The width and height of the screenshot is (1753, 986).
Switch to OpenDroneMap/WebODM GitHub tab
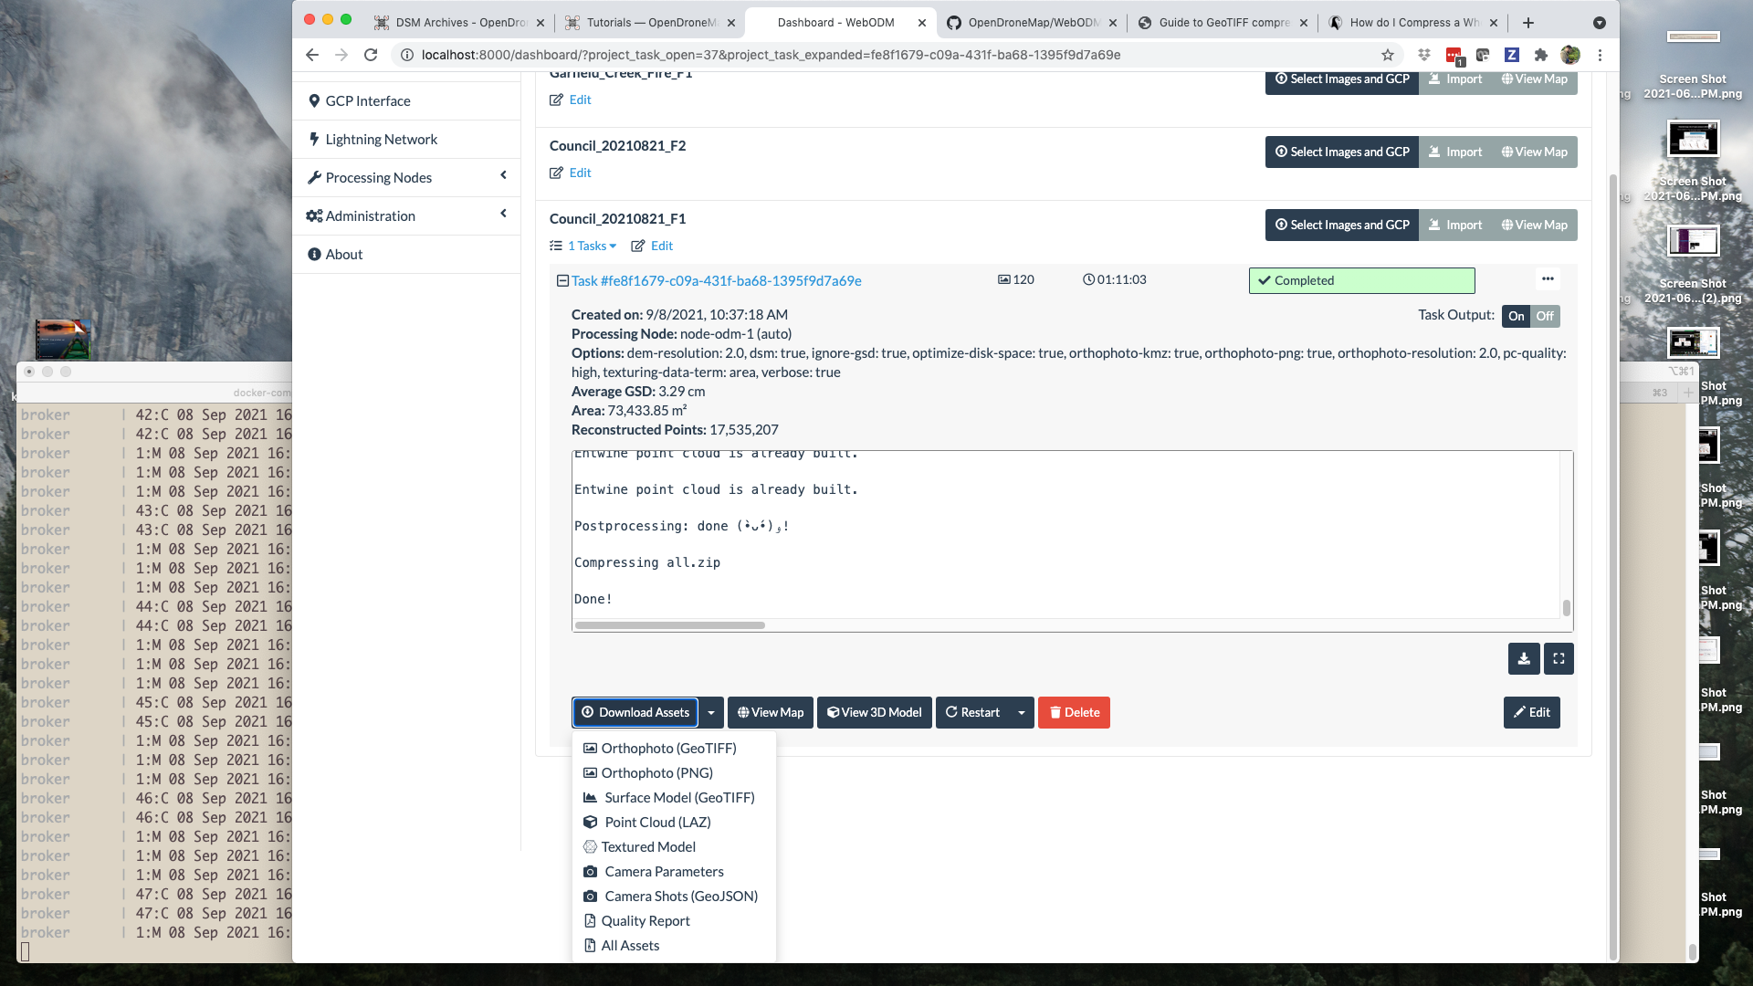coord(1032,22)
